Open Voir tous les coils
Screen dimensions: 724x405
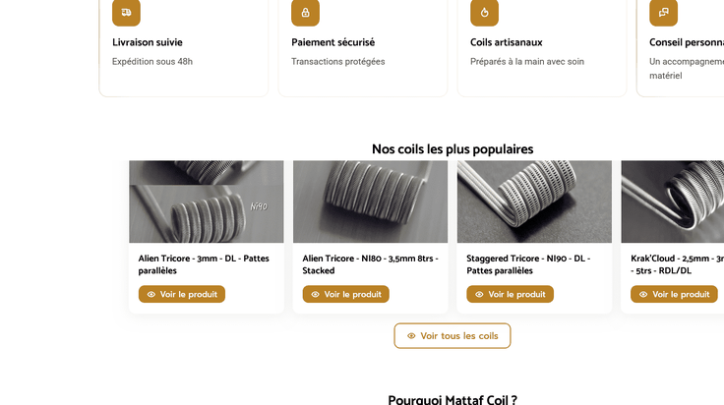coord(452,336)
